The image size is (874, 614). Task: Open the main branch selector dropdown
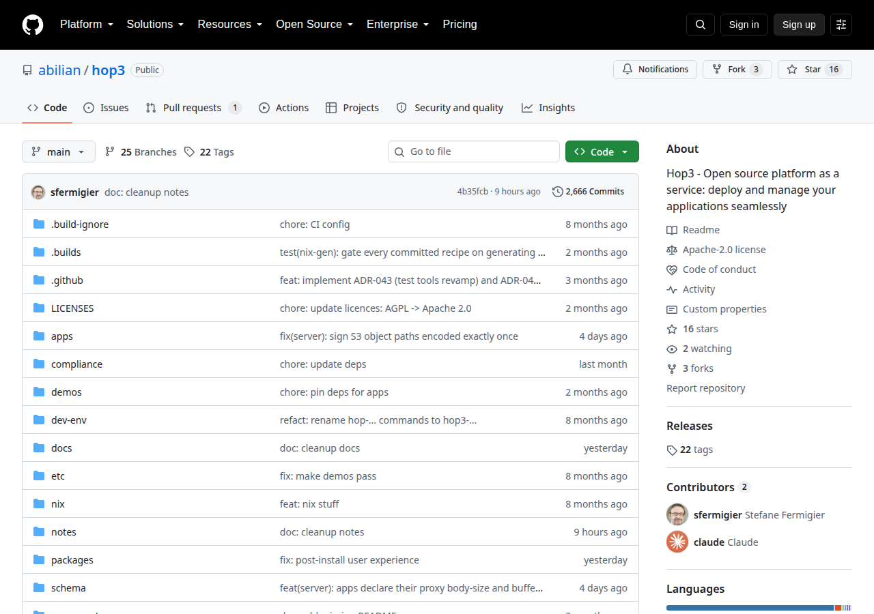click(x=59, y=151)
